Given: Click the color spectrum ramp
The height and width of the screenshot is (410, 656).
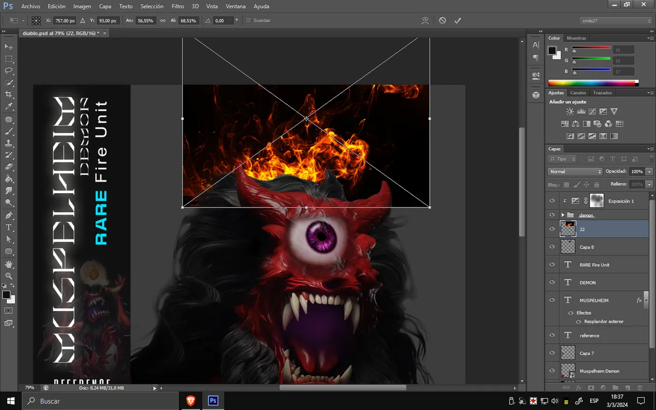Looking at the screenshot, I should click(593, 83).
